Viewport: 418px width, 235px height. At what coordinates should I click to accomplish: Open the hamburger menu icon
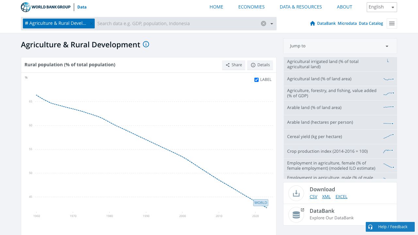pos(392,23)
